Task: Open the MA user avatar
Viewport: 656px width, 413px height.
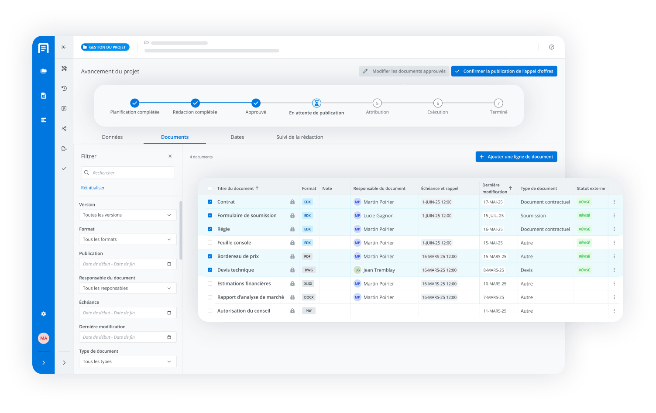Action: tap(44, 338)
